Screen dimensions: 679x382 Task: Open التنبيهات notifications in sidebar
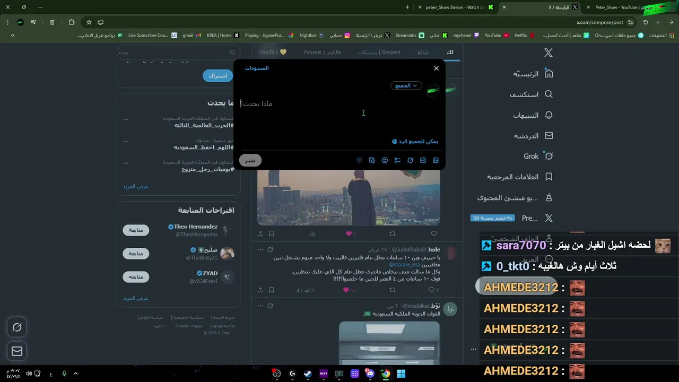pos(533,115)
